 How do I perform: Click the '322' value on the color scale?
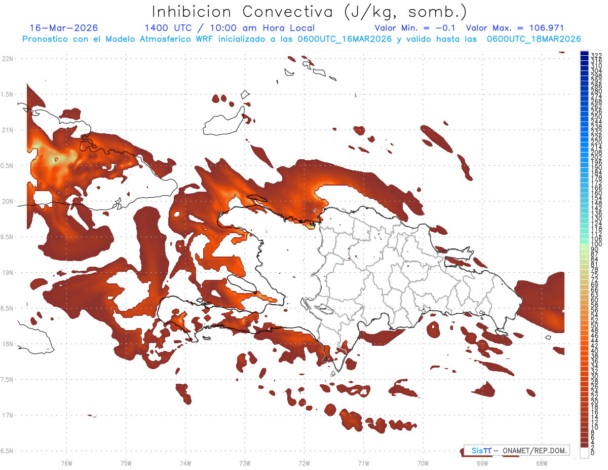pos(596,55)
